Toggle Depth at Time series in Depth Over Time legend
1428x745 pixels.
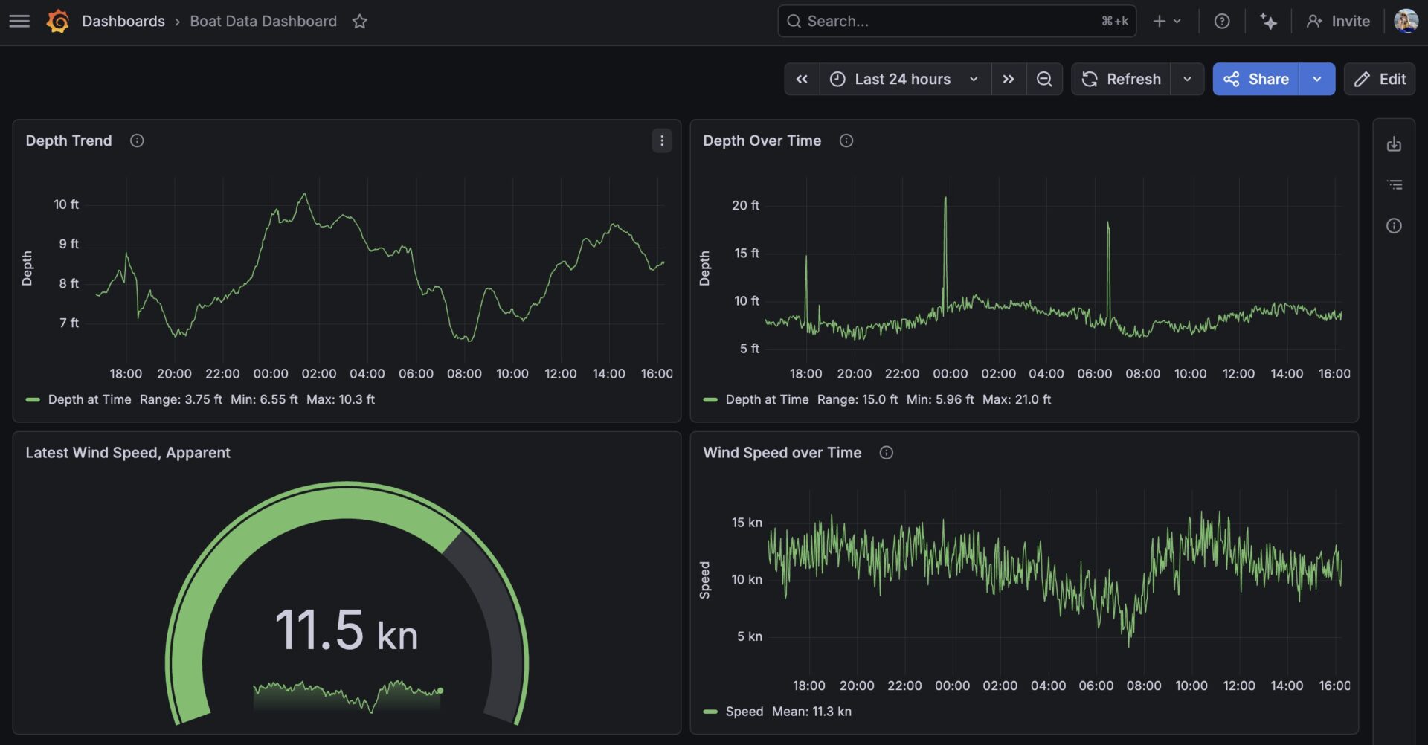point(767,399)
